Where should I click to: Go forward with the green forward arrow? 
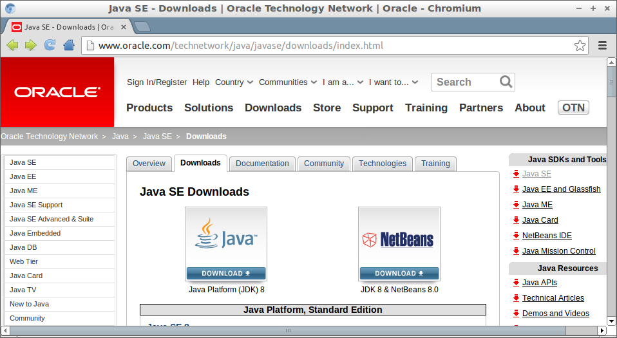pos(31,45)
